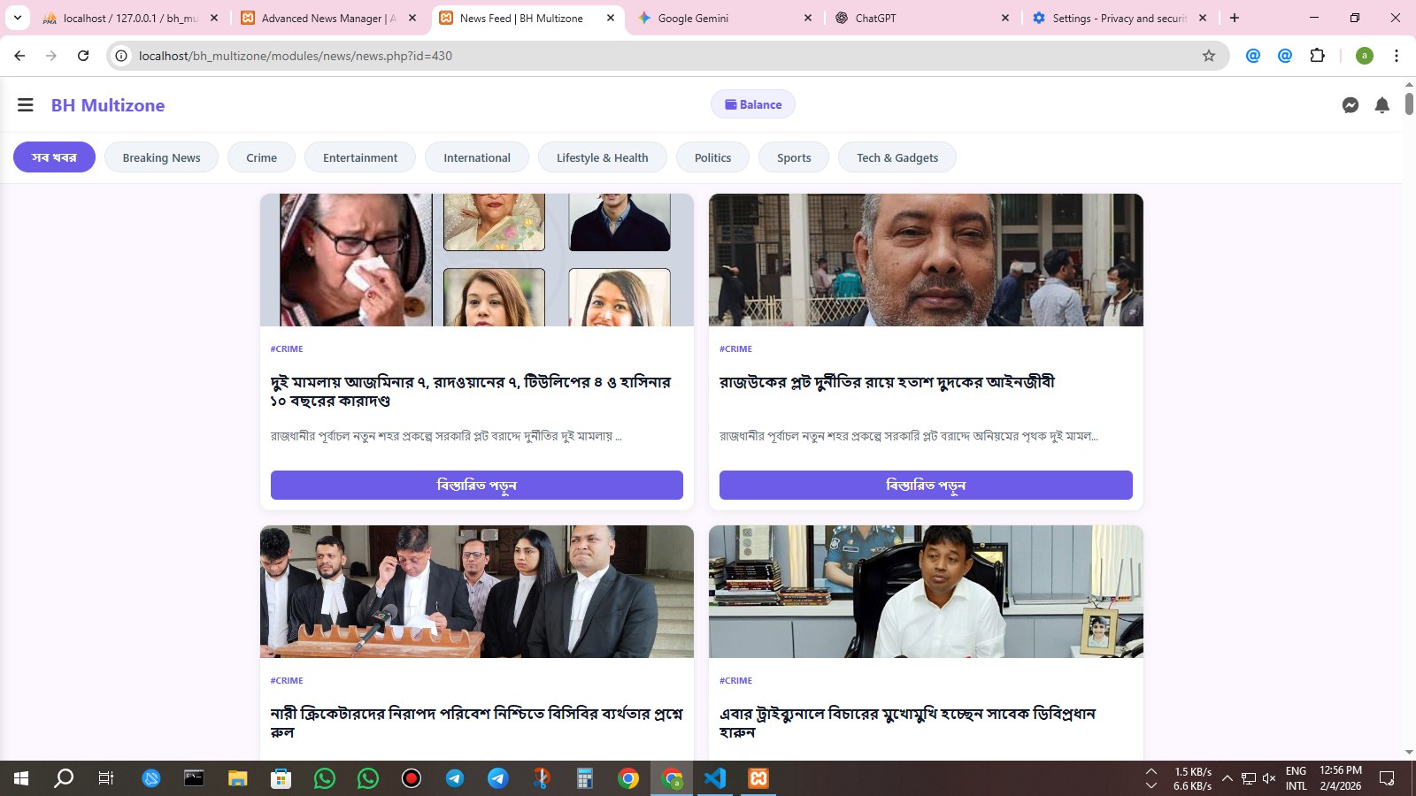Viewport: 1416px width, 796px height.
Task: Click the notifications bell icon
Action: (1381, 105)
